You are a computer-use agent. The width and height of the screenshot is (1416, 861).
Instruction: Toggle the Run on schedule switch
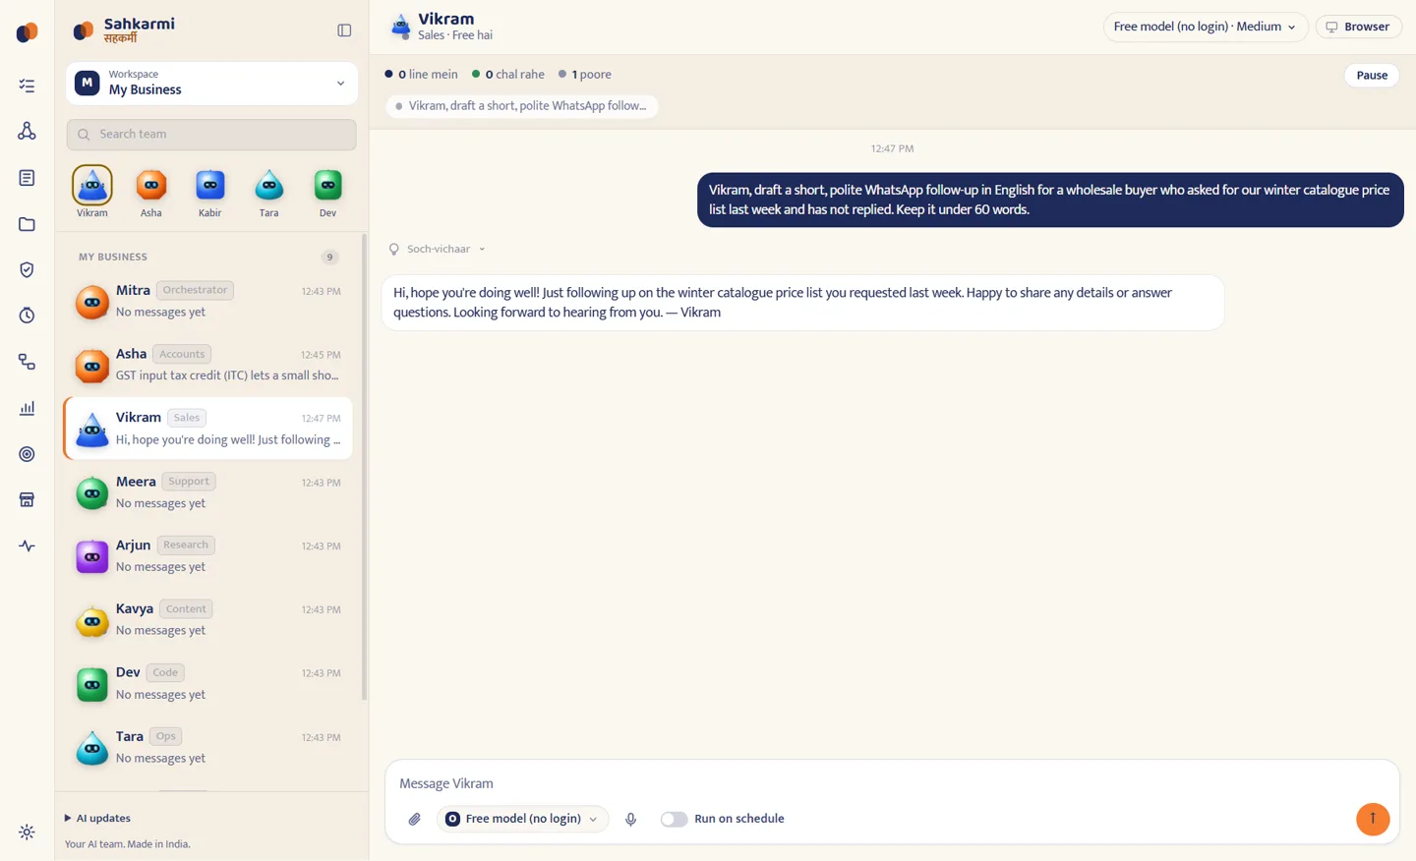point(674,819)
